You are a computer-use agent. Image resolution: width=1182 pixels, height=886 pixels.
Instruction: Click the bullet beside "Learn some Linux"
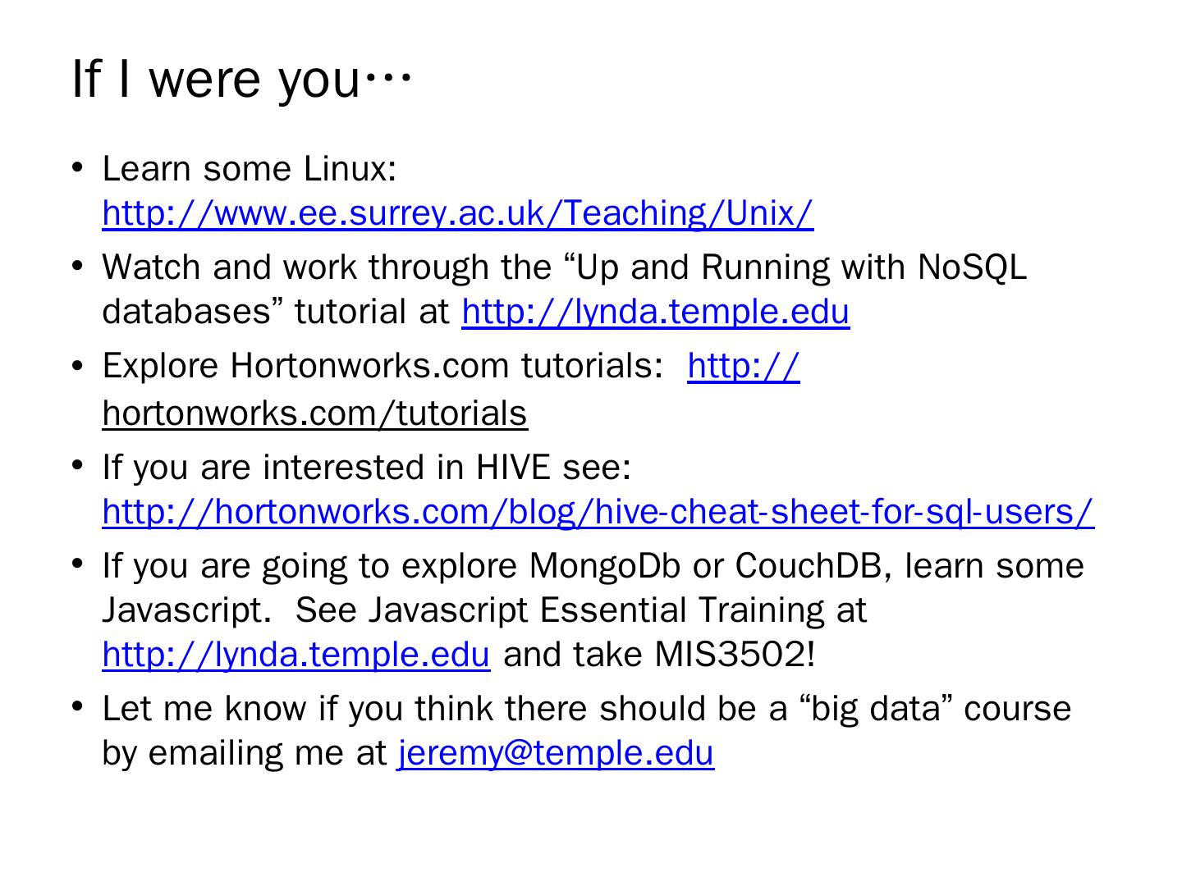pyautogui.click(x=78, y=169)
